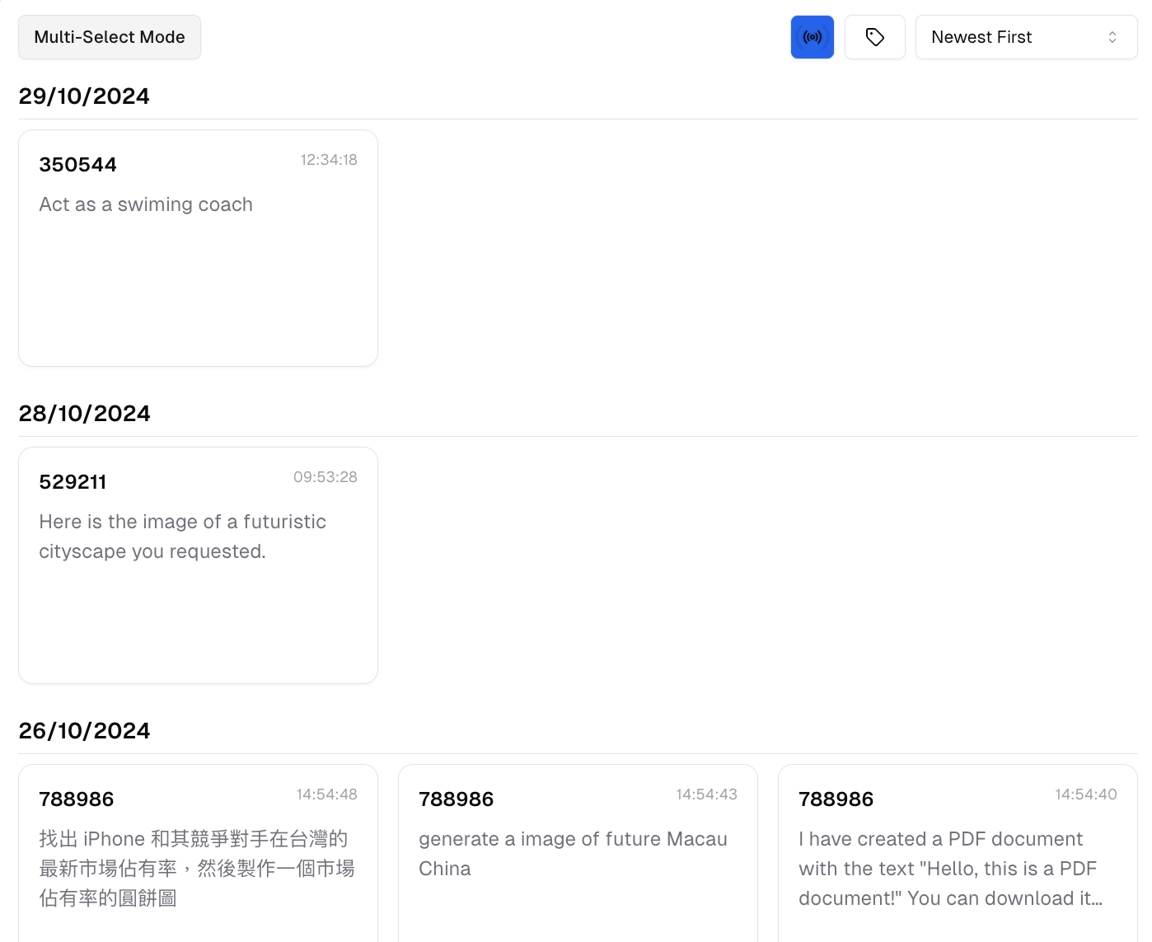The width and height of the screenshot is (1152, 942).
Task: Open the tag filter icon button
Action: click(874, 37)
